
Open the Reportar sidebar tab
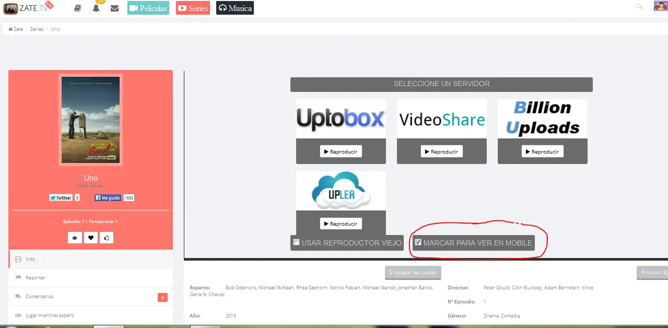(x=91, y=278)
